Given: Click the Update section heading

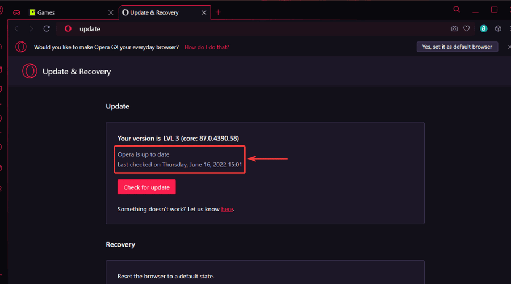Looking at the screenshot, I should 118,107.
